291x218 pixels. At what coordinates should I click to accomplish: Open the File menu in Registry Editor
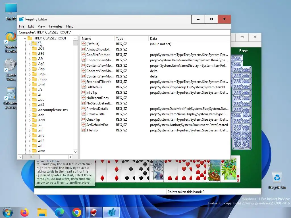[x=22, y=26]
